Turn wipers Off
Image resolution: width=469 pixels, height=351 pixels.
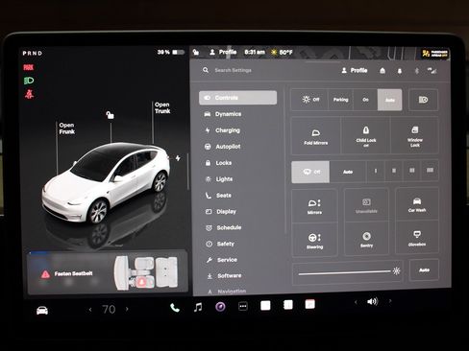tap(310, 172)
